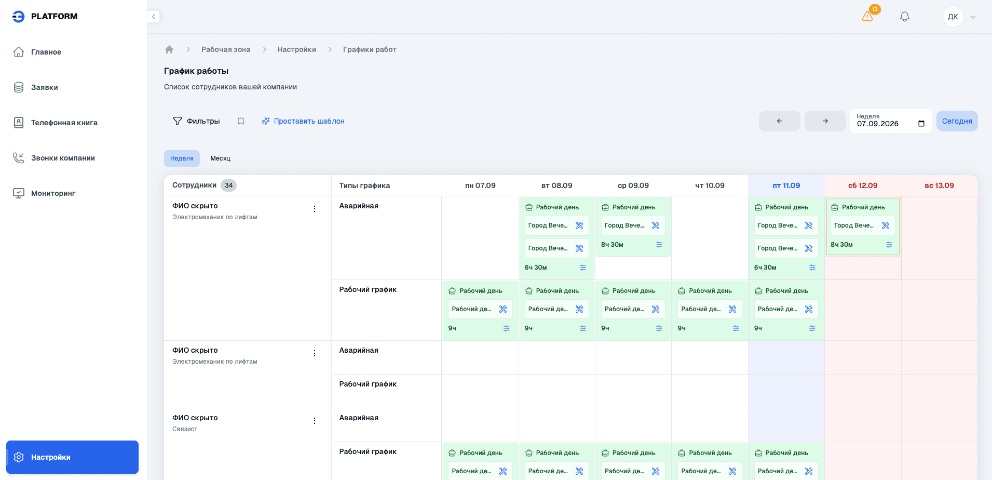Viewport: 992px width, 480px height.
Task: Click tools icon on ср 09.09 Город Вече shift
Action: (x=656, y=225)
